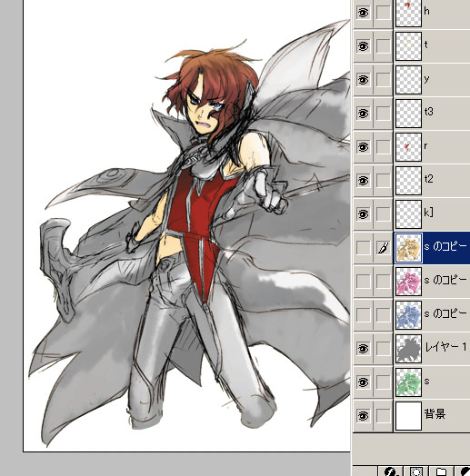This screenshot has width=470, height=476.
Task: Click the empty thumbnail of layer y
Action: coord(408,80)
